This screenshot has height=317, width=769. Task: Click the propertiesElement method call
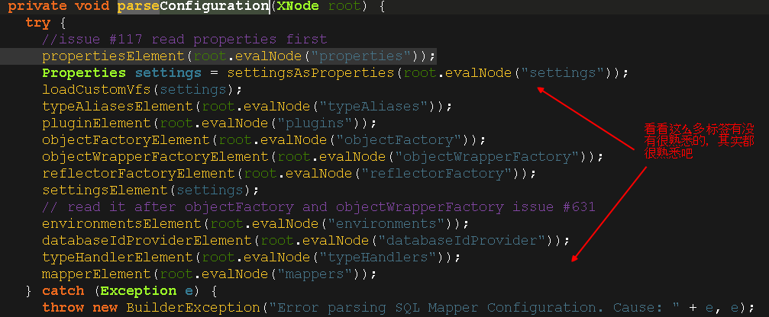pos(114,56)
